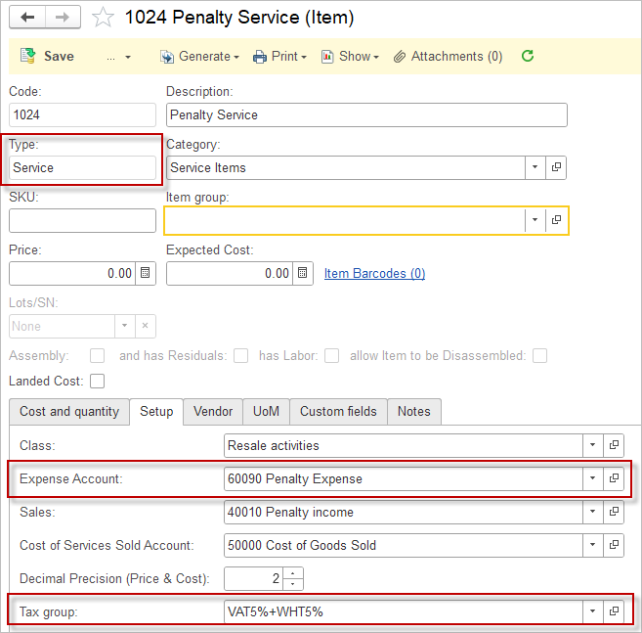The height and width of the screenshot is (633, 642).
Task: Expand the Tax group dropdown
Action: 592,611
